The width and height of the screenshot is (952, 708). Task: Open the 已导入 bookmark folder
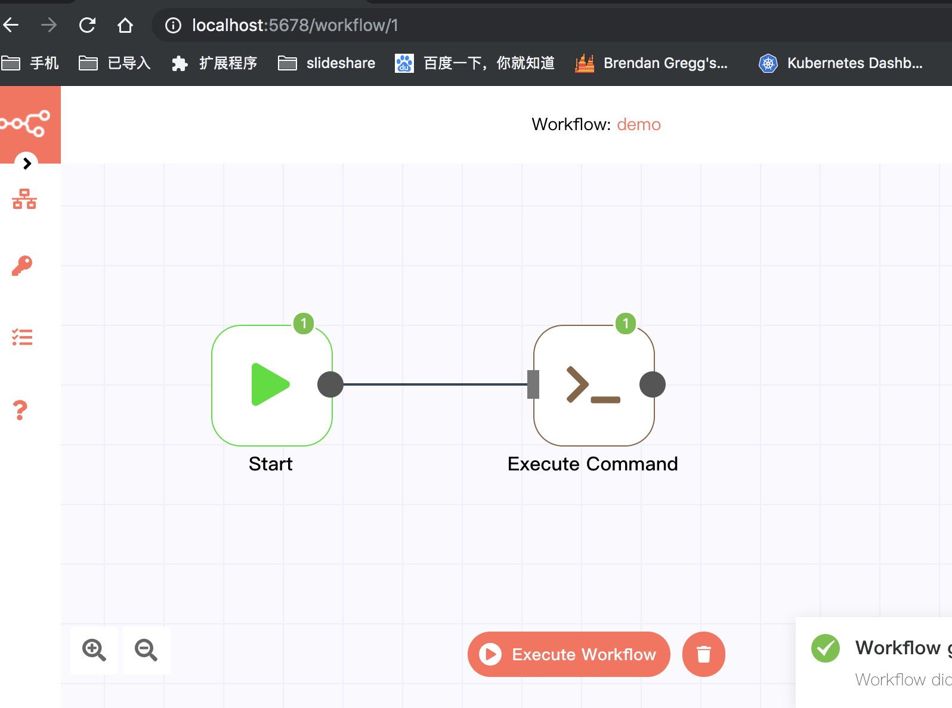tap(115, 63)
